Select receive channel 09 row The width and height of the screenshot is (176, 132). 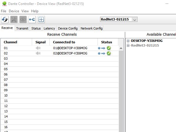tap(60, 90)
